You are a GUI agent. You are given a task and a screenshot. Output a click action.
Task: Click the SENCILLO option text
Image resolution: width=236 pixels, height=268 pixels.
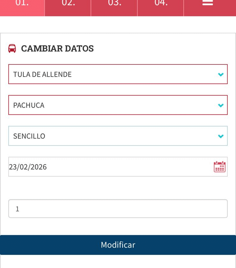coord(29,136)
